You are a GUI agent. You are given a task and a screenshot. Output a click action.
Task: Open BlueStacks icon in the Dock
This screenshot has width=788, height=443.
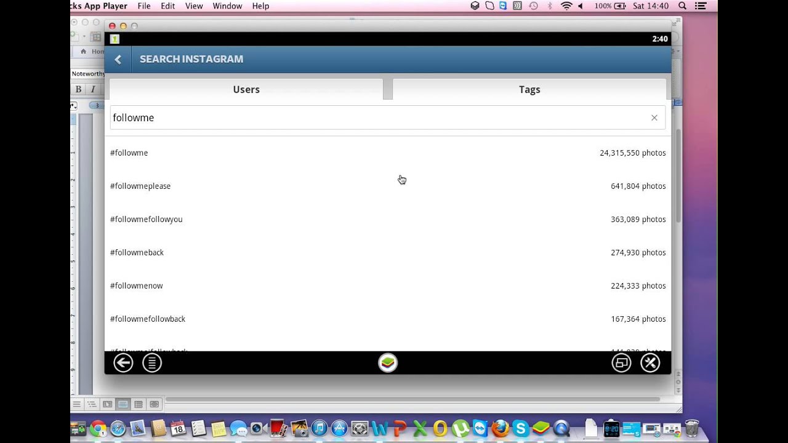click(541, 429)
